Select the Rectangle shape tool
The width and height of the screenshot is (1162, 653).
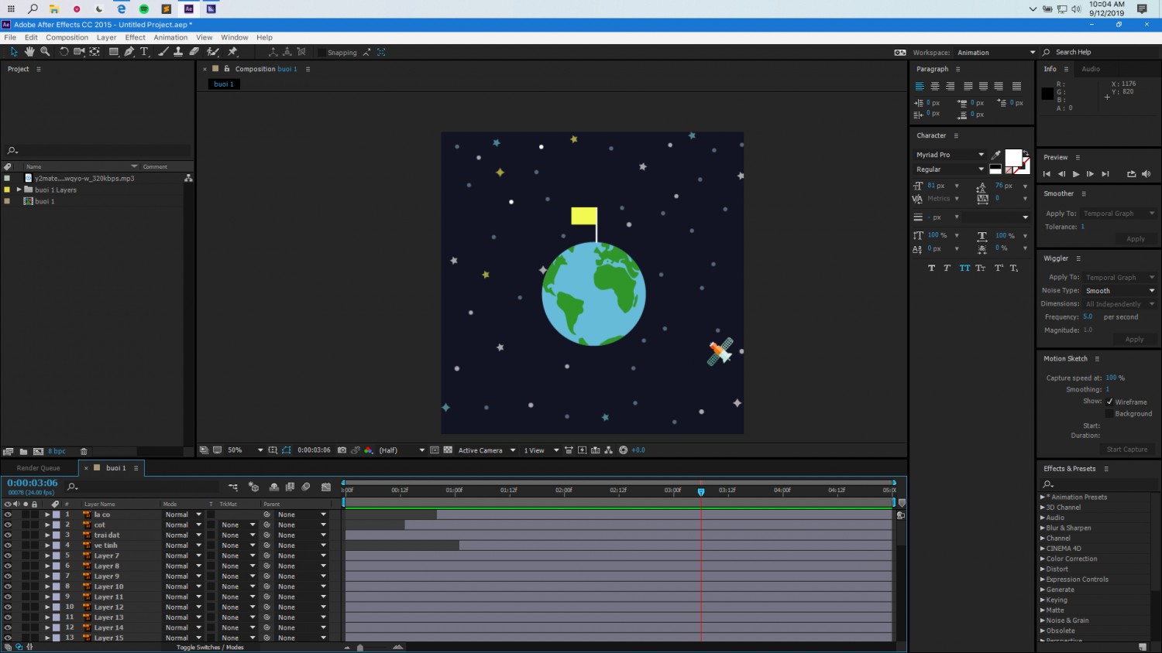click(113, 52)
